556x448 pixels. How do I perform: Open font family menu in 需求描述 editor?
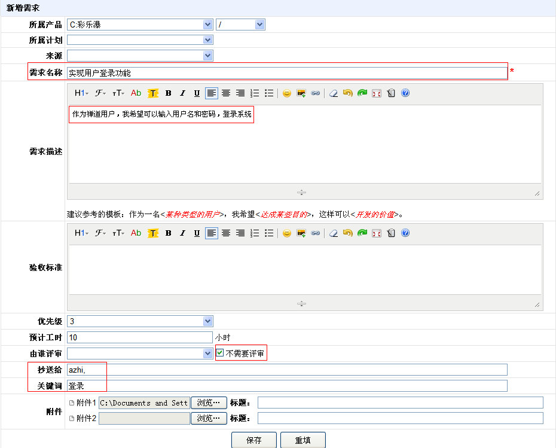[x=100, y=93]
